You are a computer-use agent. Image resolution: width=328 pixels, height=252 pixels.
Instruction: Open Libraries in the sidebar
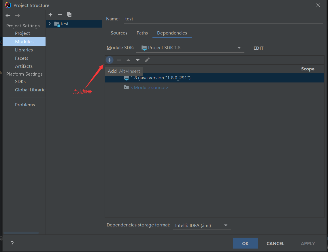point(24,50)
